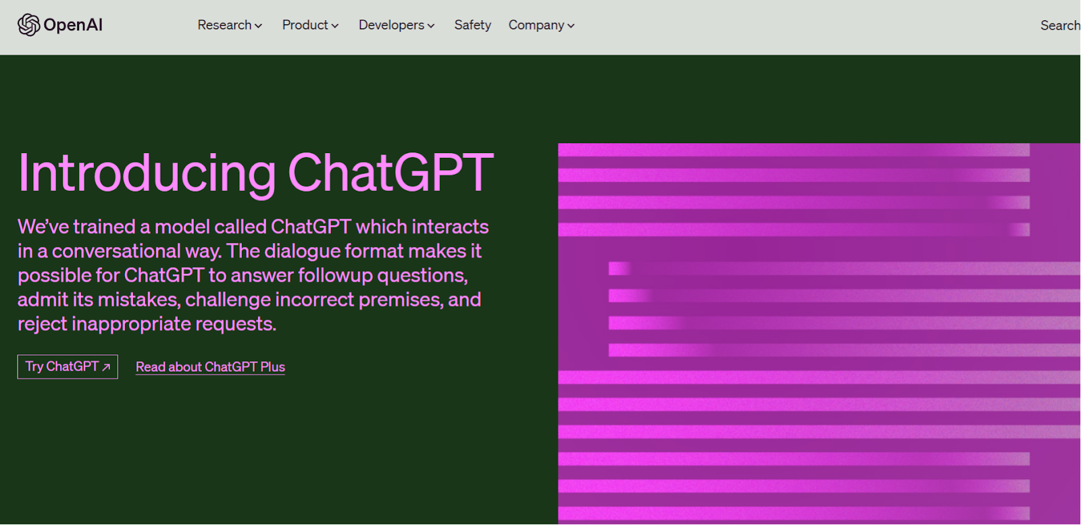Open the Company menu

[x=541, y=25]
